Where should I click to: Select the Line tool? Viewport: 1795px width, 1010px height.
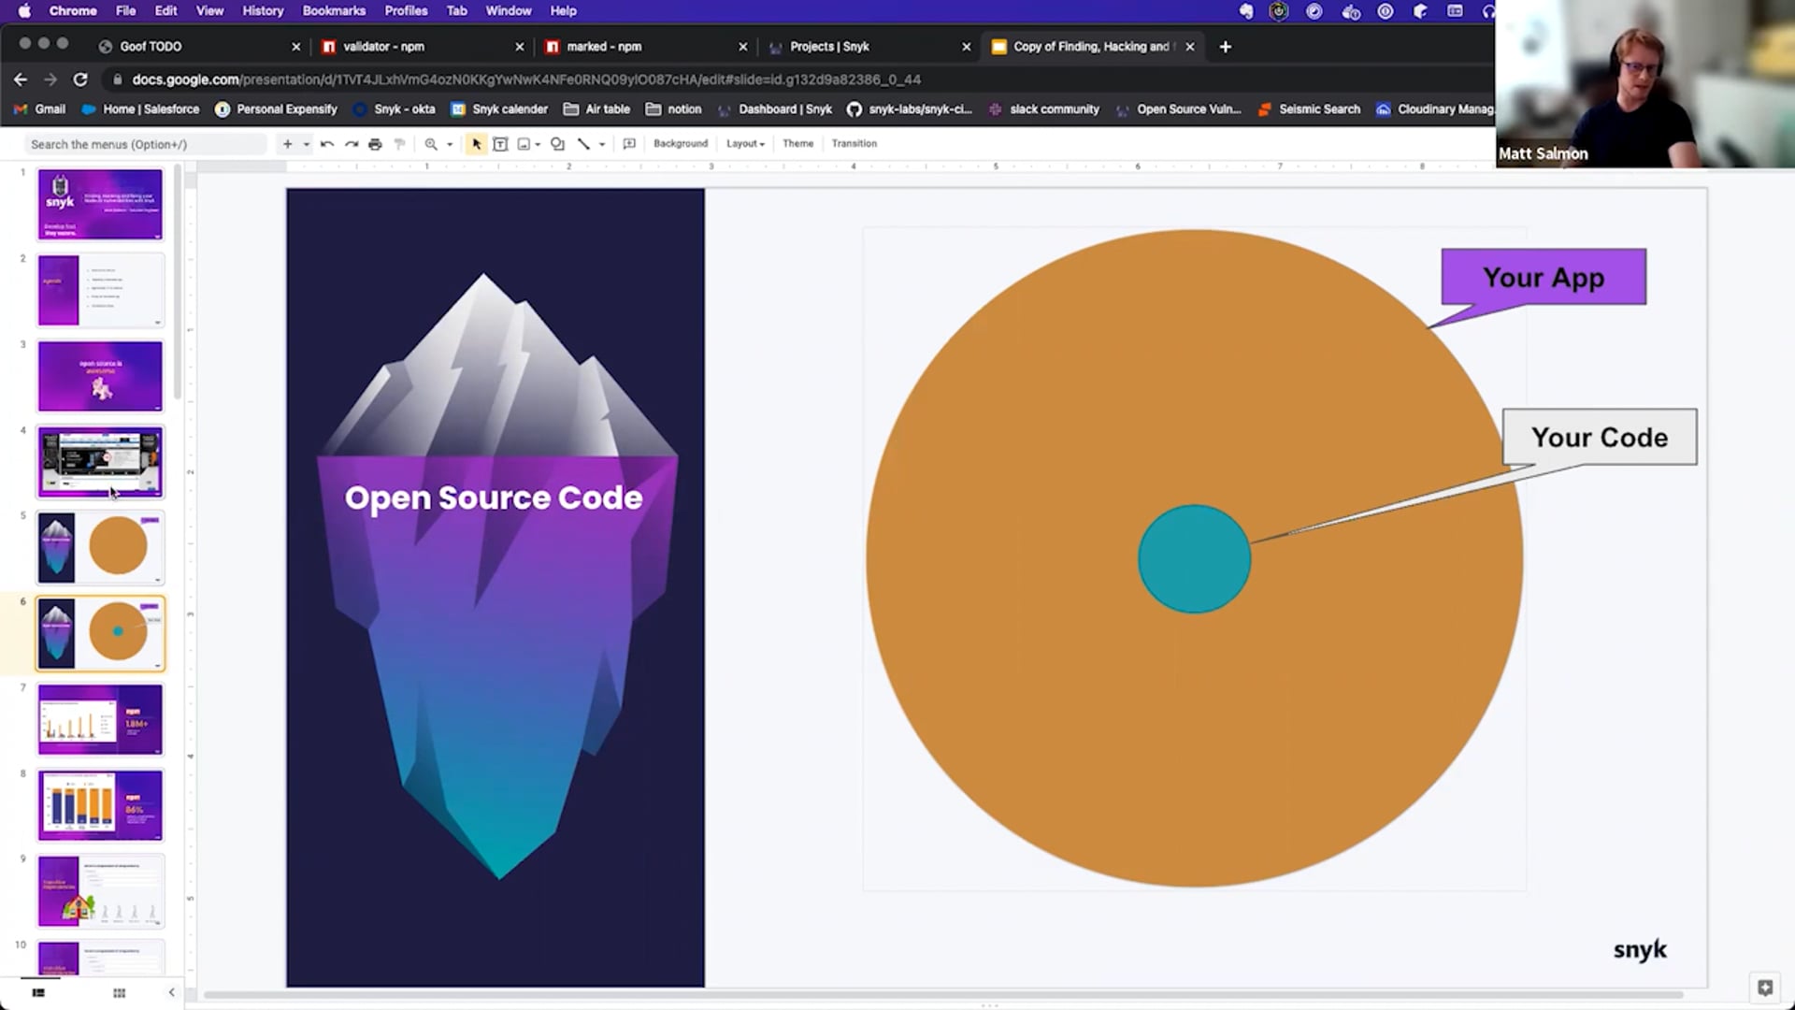tap(583, 144)
